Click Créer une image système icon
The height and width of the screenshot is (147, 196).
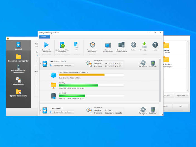108,45
